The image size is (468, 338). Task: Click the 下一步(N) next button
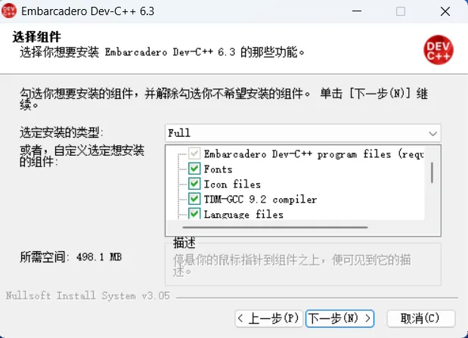tap(339, 318)
